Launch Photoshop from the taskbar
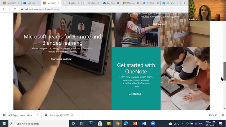Viewport: 226px width, 127px height. point(91,124)
